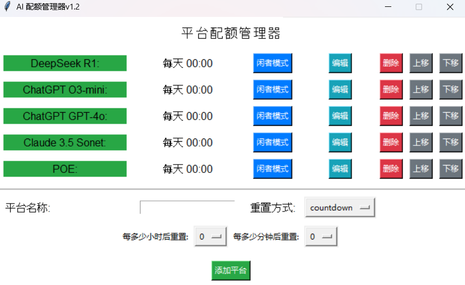Select the ChatGPT GPT-4o green label
Image resolution: width=465 pixels, height=285 pixels.
pos(65,116)
